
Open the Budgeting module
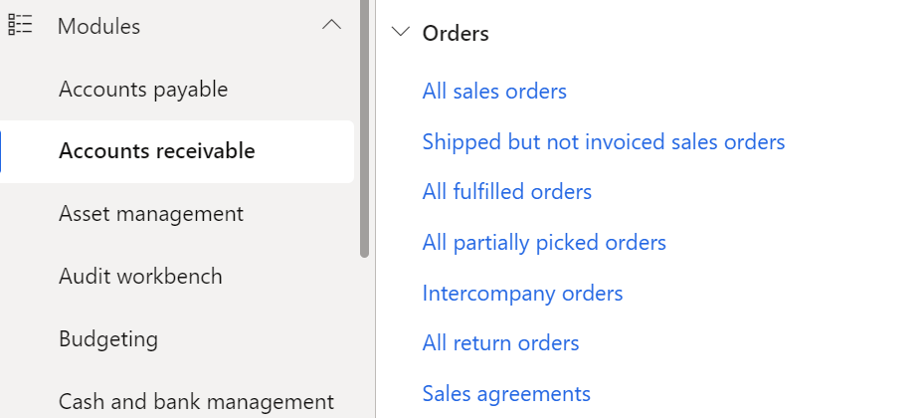pyautogui.click(x=108, y=338)
